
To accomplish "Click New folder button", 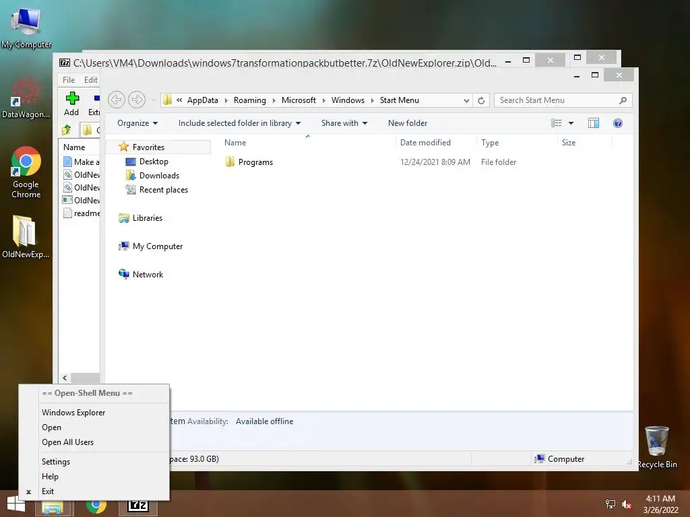I will coord(408,123).
